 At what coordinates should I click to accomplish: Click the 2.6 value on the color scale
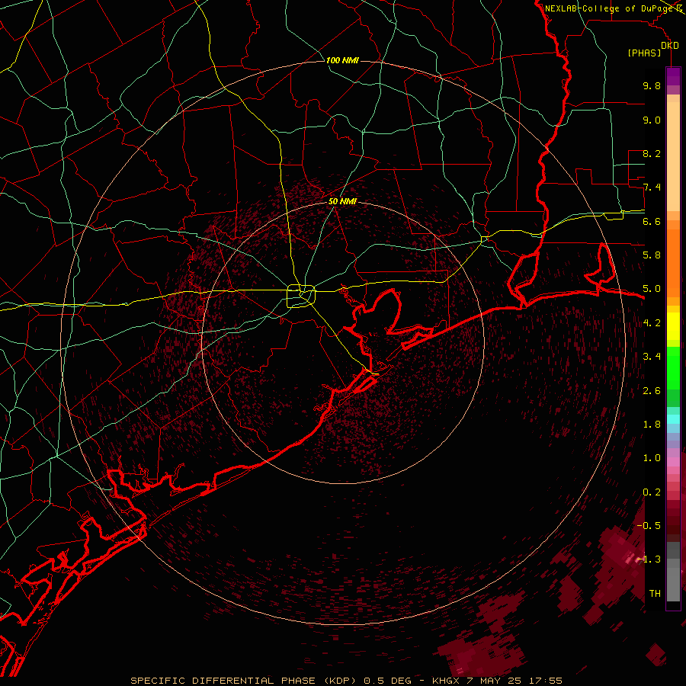652,391
